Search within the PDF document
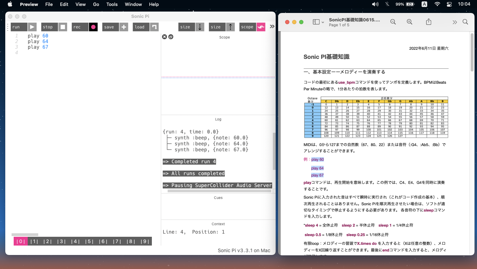Viewport: 477px width, 269px height. [465, 22]
